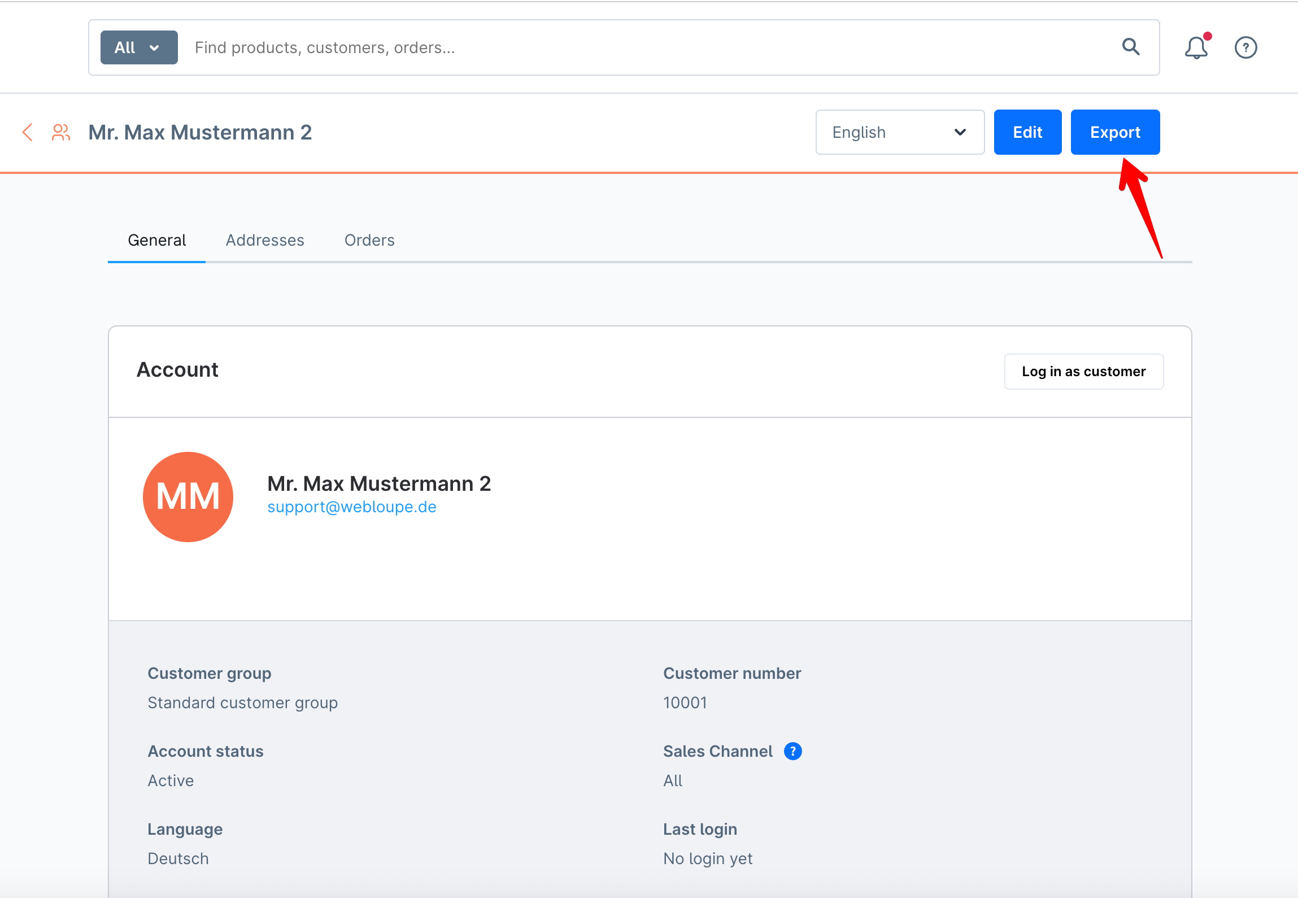The height and width of the screenshot is (898, 1298).
Task: Open the Orders tab
Action: coord(369,240)
